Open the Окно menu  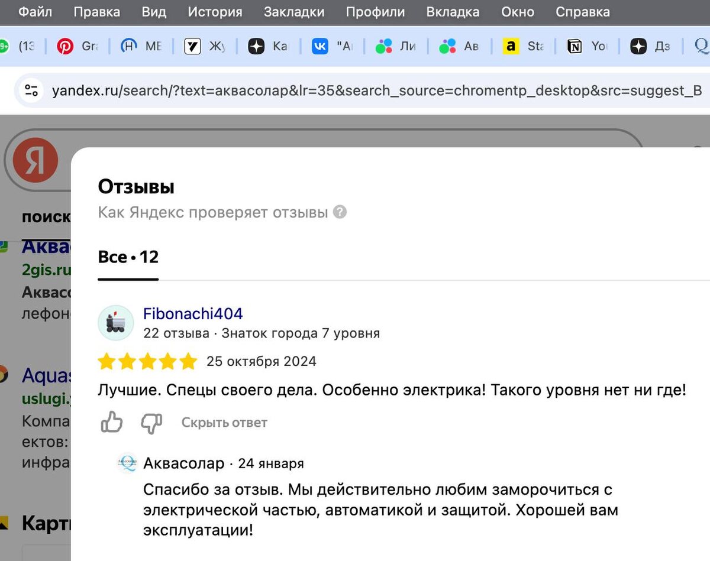pyautogui.click(x=518, y=12)
